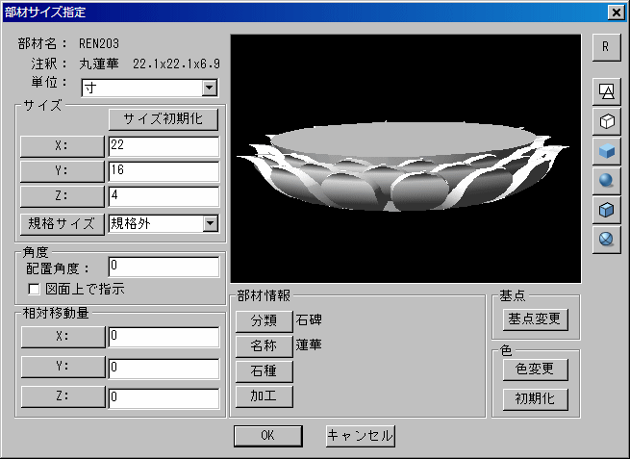
Task: Click the size Z field containing 4
Action: 164,196
